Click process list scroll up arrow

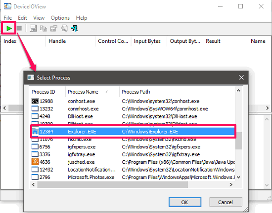pyautogui.click(x=238, y=91)
